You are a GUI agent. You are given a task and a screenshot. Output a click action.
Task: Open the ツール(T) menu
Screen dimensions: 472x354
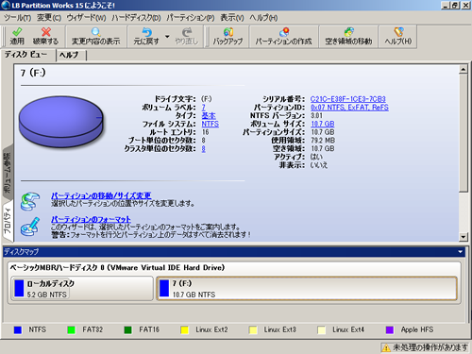(x=17, y=18)
